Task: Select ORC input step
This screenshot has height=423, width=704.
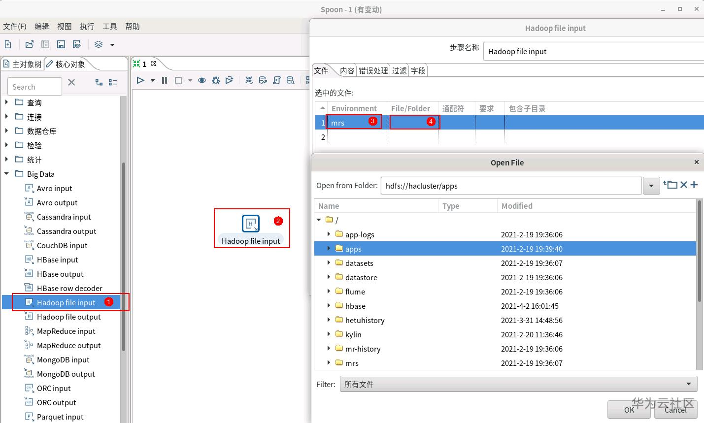Action: [x=54, y=388]
